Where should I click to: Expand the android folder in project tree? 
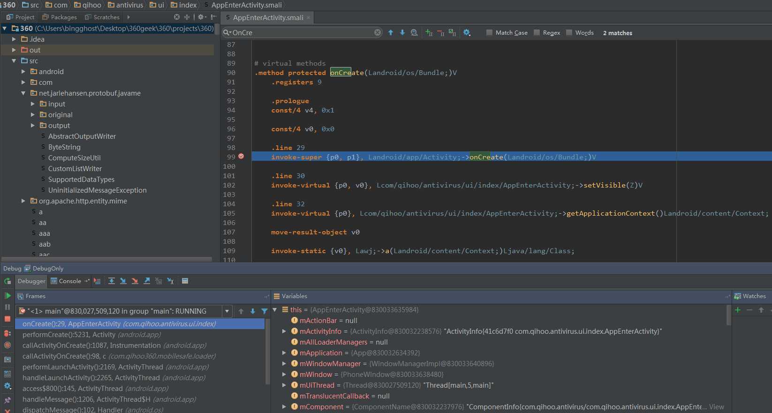coord(23,72)
